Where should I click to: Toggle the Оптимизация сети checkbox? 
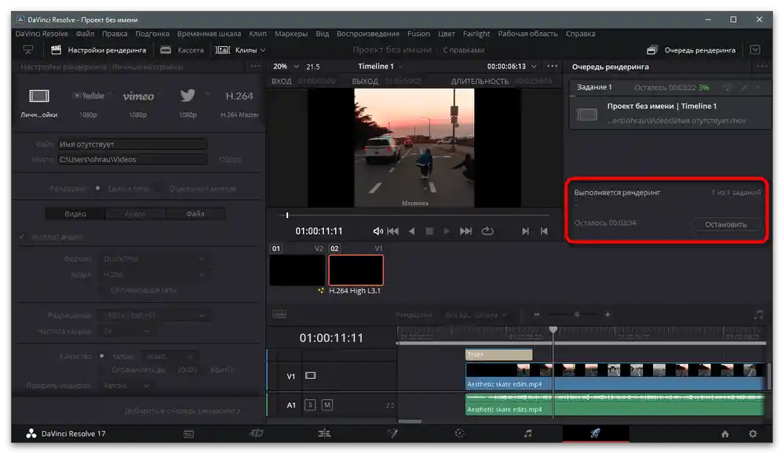(102, 290)
